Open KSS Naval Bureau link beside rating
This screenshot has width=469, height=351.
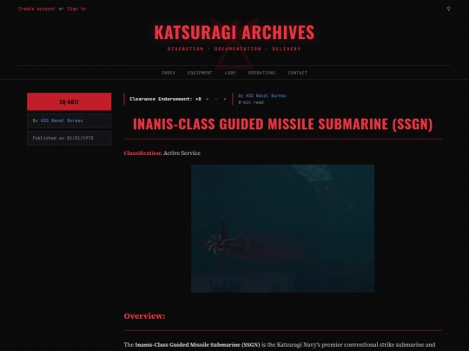pos(266,95)
